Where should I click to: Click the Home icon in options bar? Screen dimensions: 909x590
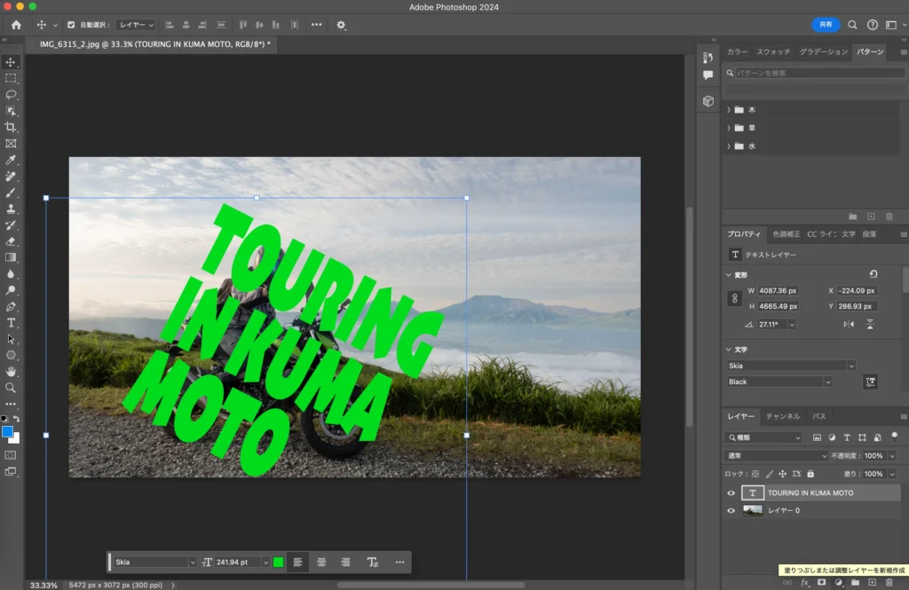[15, 25]
